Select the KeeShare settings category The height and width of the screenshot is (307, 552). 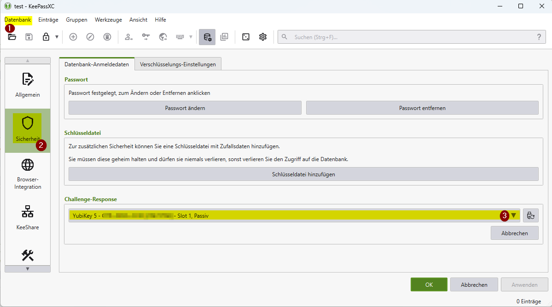pyautogui.click(x=28, y=218)
